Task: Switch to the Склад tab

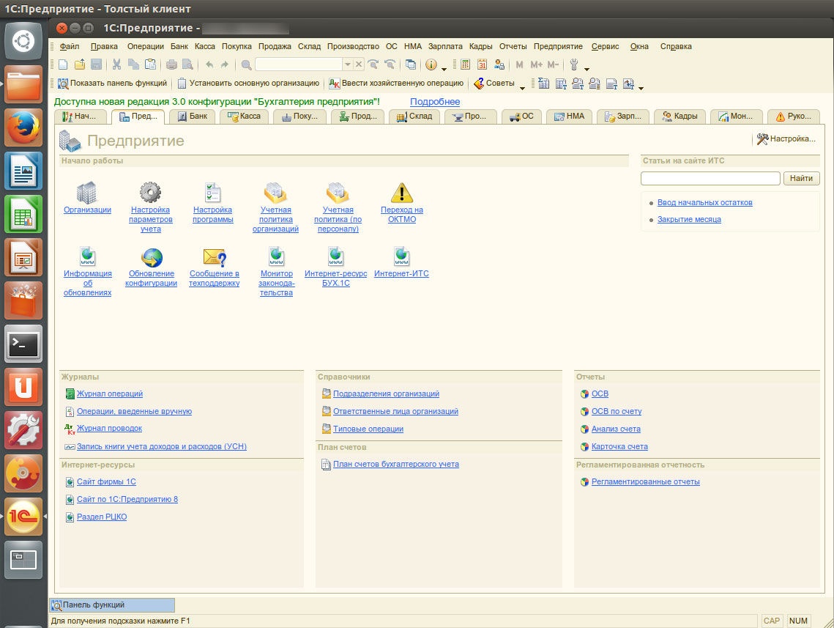Action: [x=414, y=117]
